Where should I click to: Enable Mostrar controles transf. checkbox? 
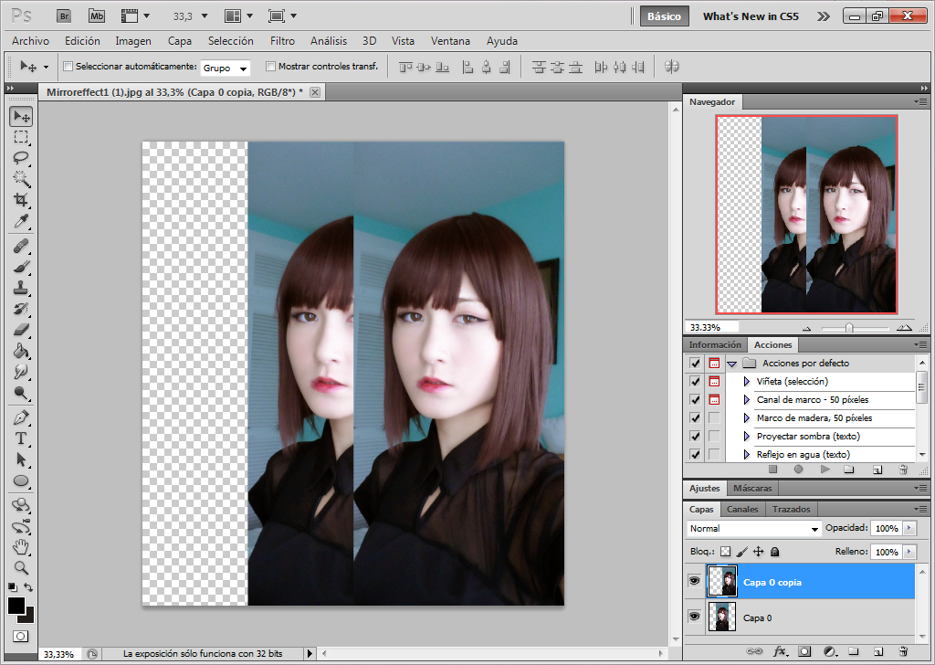coord(270,66)
